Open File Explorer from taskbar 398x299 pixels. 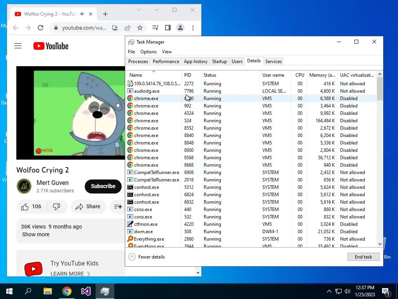coord(47,291)
